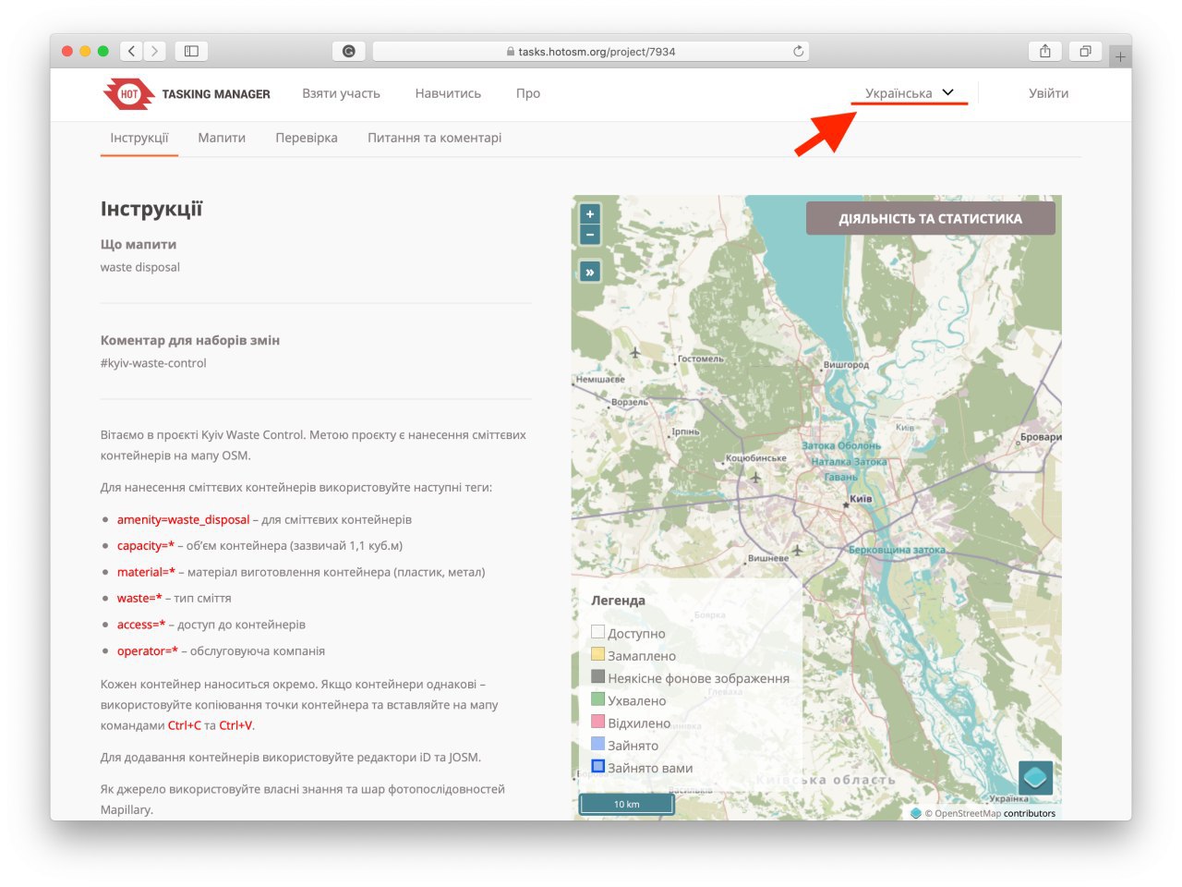Viewport: 1182px width, 887px height.
Task: Open the Про menu item
Action: [x=528, y=93]
